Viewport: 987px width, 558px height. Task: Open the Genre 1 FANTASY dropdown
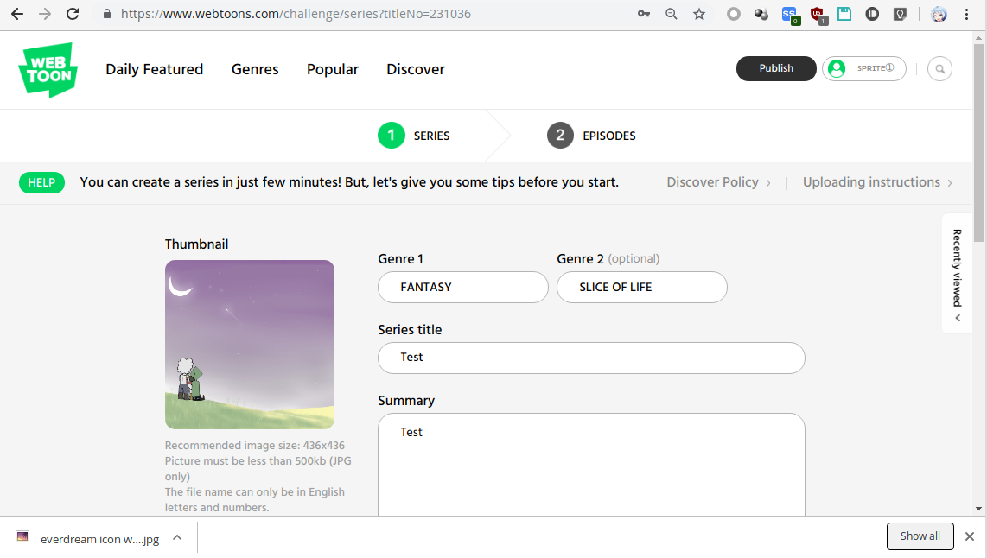click(462, 288)
